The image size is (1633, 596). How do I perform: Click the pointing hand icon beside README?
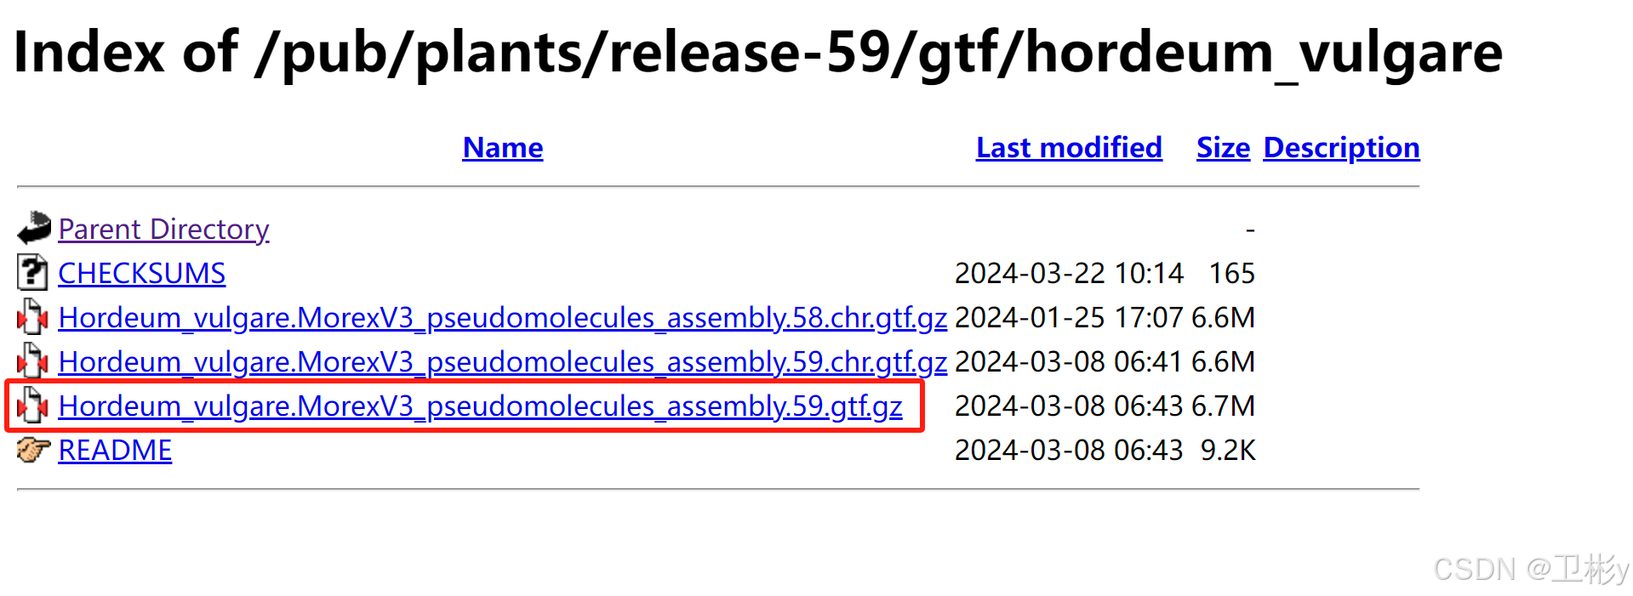click(x=31, y=450)
